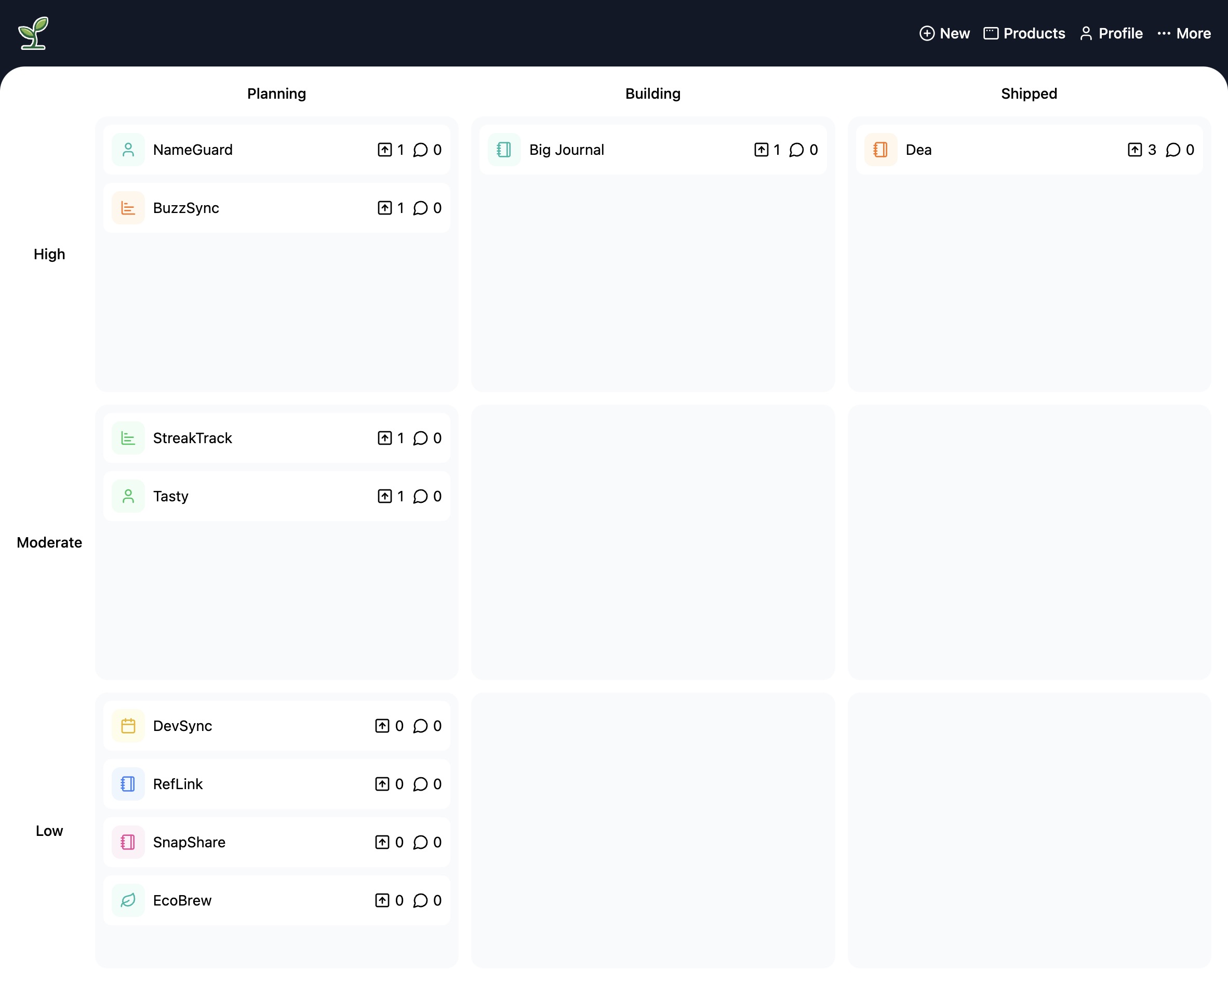Upvote the Tasty product
Screen dimensions: 1228x985
pyautogui.click(x=391, y=496)
